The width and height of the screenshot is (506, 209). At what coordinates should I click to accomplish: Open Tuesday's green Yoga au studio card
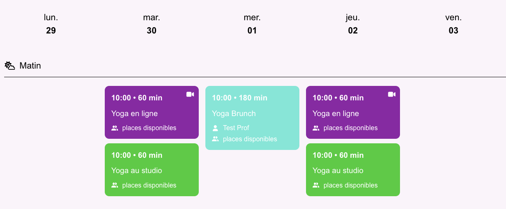[x=152, y=170]
